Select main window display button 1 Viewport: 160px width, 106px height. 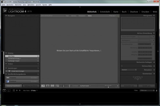[x=4, y=90]
